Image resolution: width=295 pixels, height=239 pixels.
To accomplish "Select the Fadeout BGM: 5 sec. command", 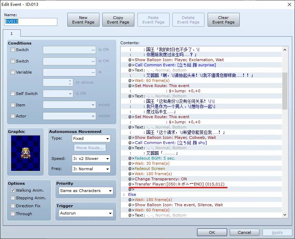I will coord(201,158).
